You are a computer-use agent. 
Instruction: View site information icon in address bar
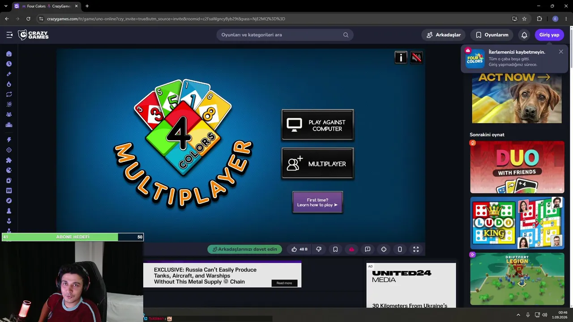pos(41,19)
